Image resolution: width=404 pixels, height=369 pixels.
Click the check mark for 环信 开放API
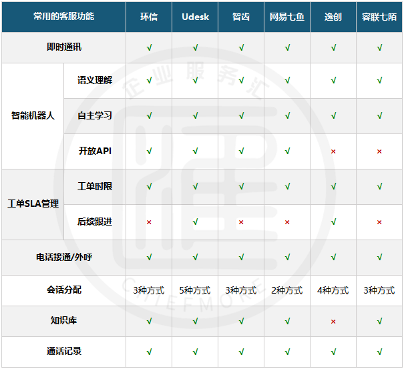pyautogui.click(x=149, y=151)
